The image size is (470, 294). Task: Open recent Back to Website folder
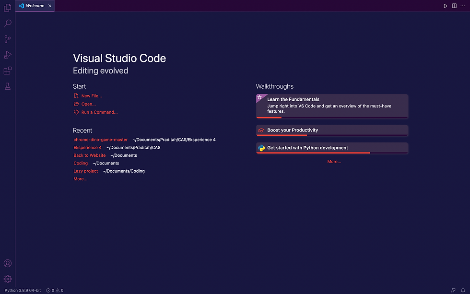(x=90, y=155)
